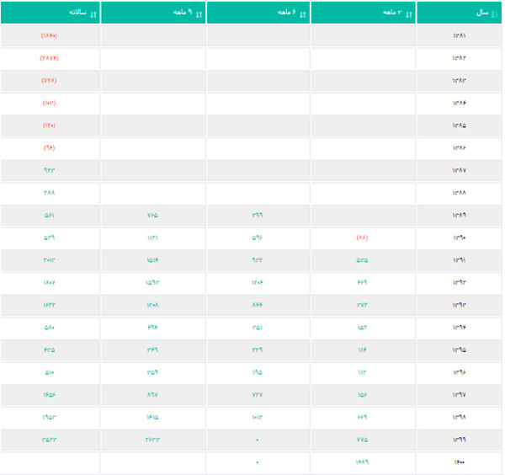Select the year ۱۴۰۰ cell in the last row
The width and height of the screenshot is (505, 475).
[x=459, y=462]
